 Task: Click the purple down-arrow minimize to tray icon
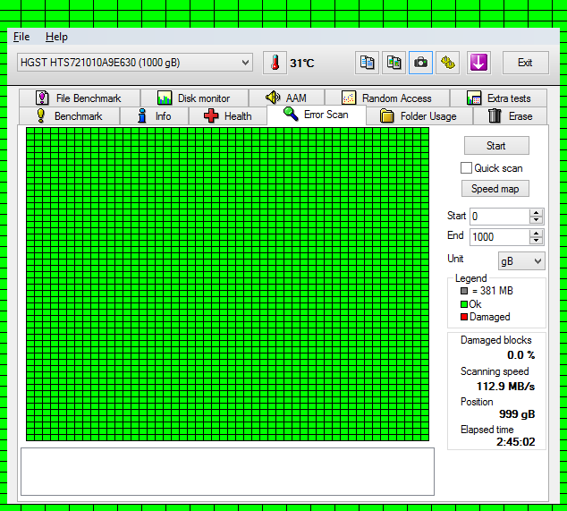478,63
